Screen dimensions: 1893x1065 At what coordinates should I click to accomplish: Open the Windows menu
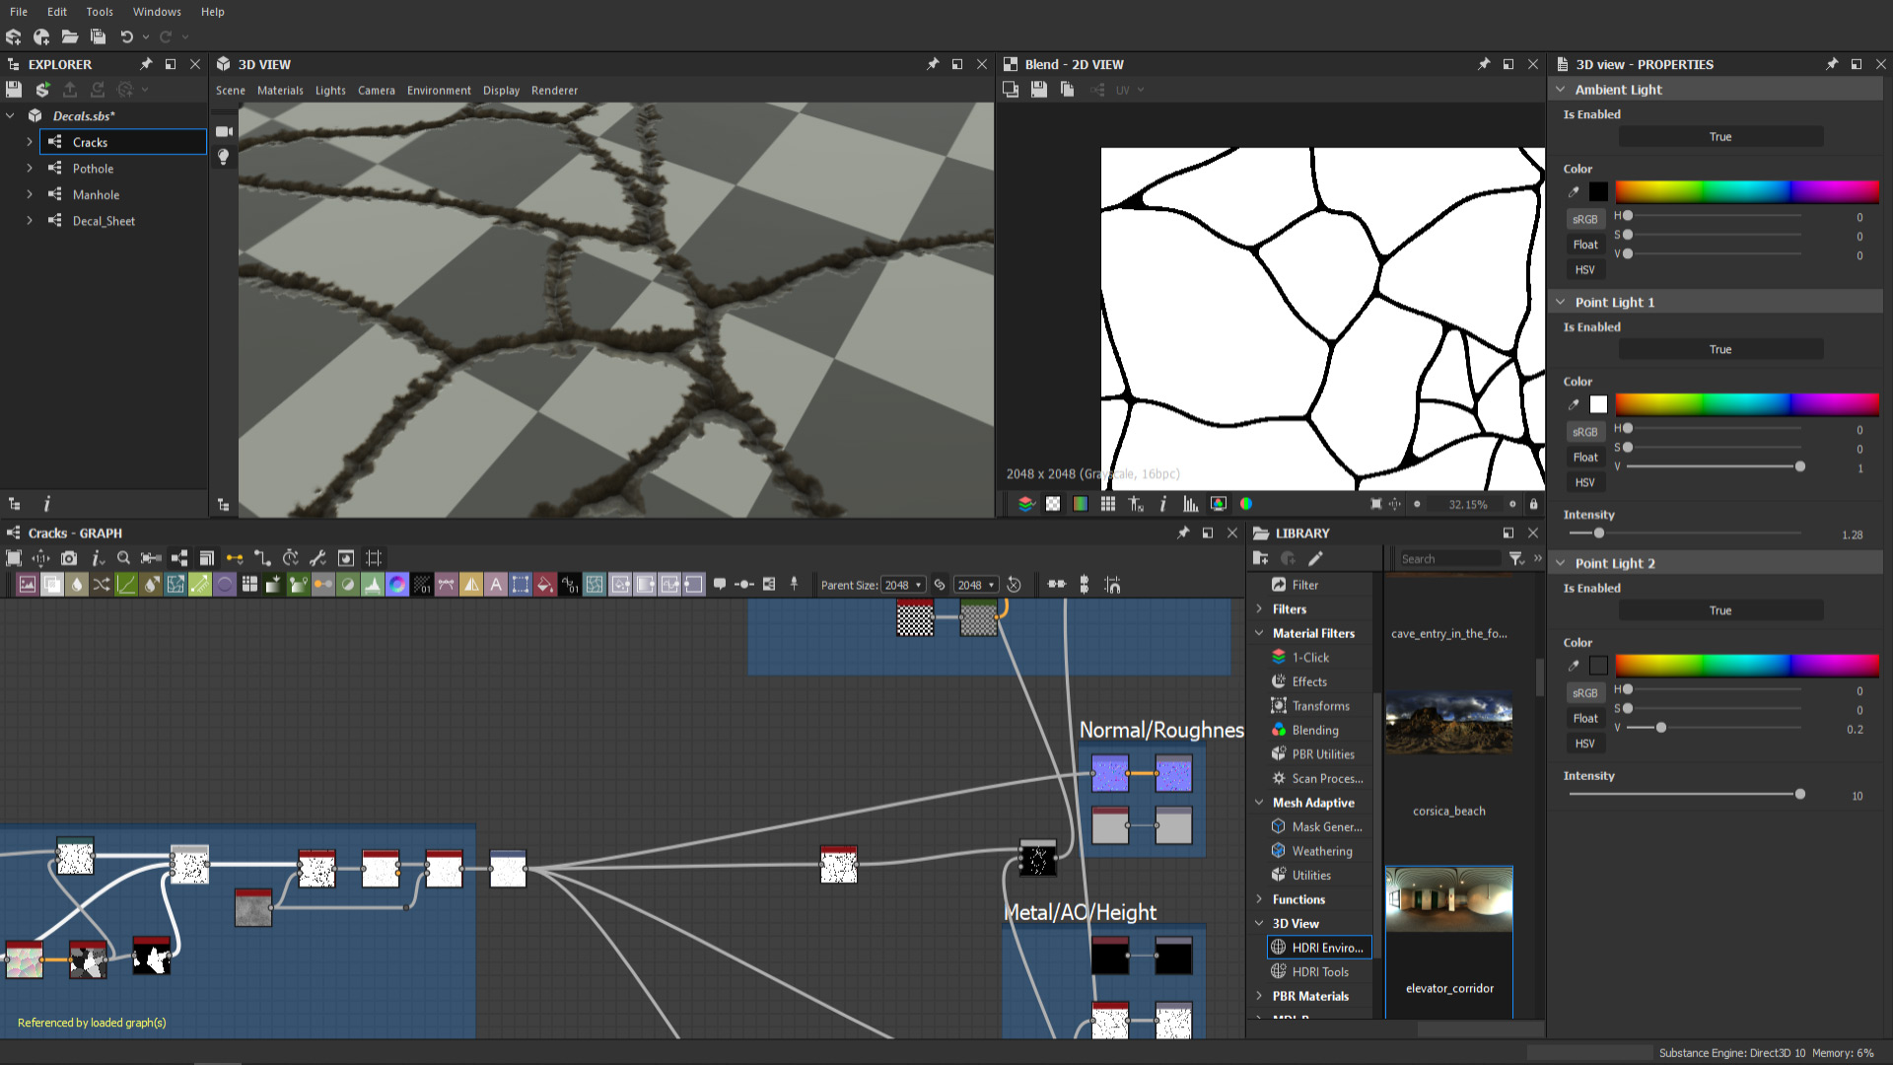(157, 12)
